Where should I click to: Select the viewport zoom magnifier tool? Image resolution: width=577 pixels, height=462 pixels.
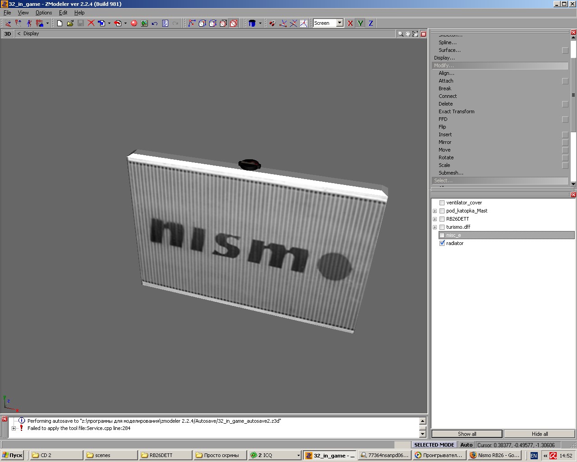click(x=400, y=34)
